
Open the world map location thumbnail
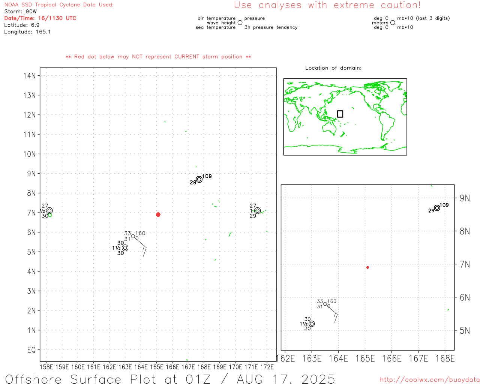click(345, 117)
